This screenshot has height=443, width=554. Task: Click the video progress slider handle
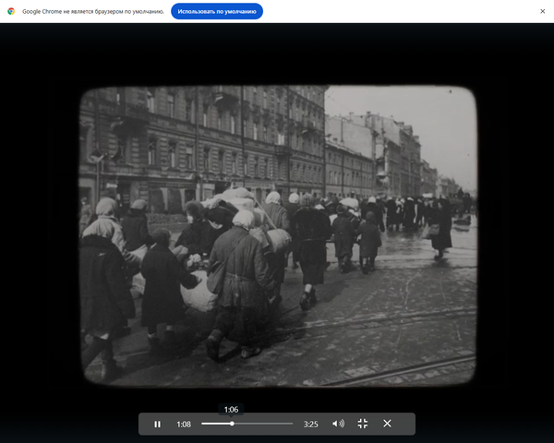(x=232, y=424)
